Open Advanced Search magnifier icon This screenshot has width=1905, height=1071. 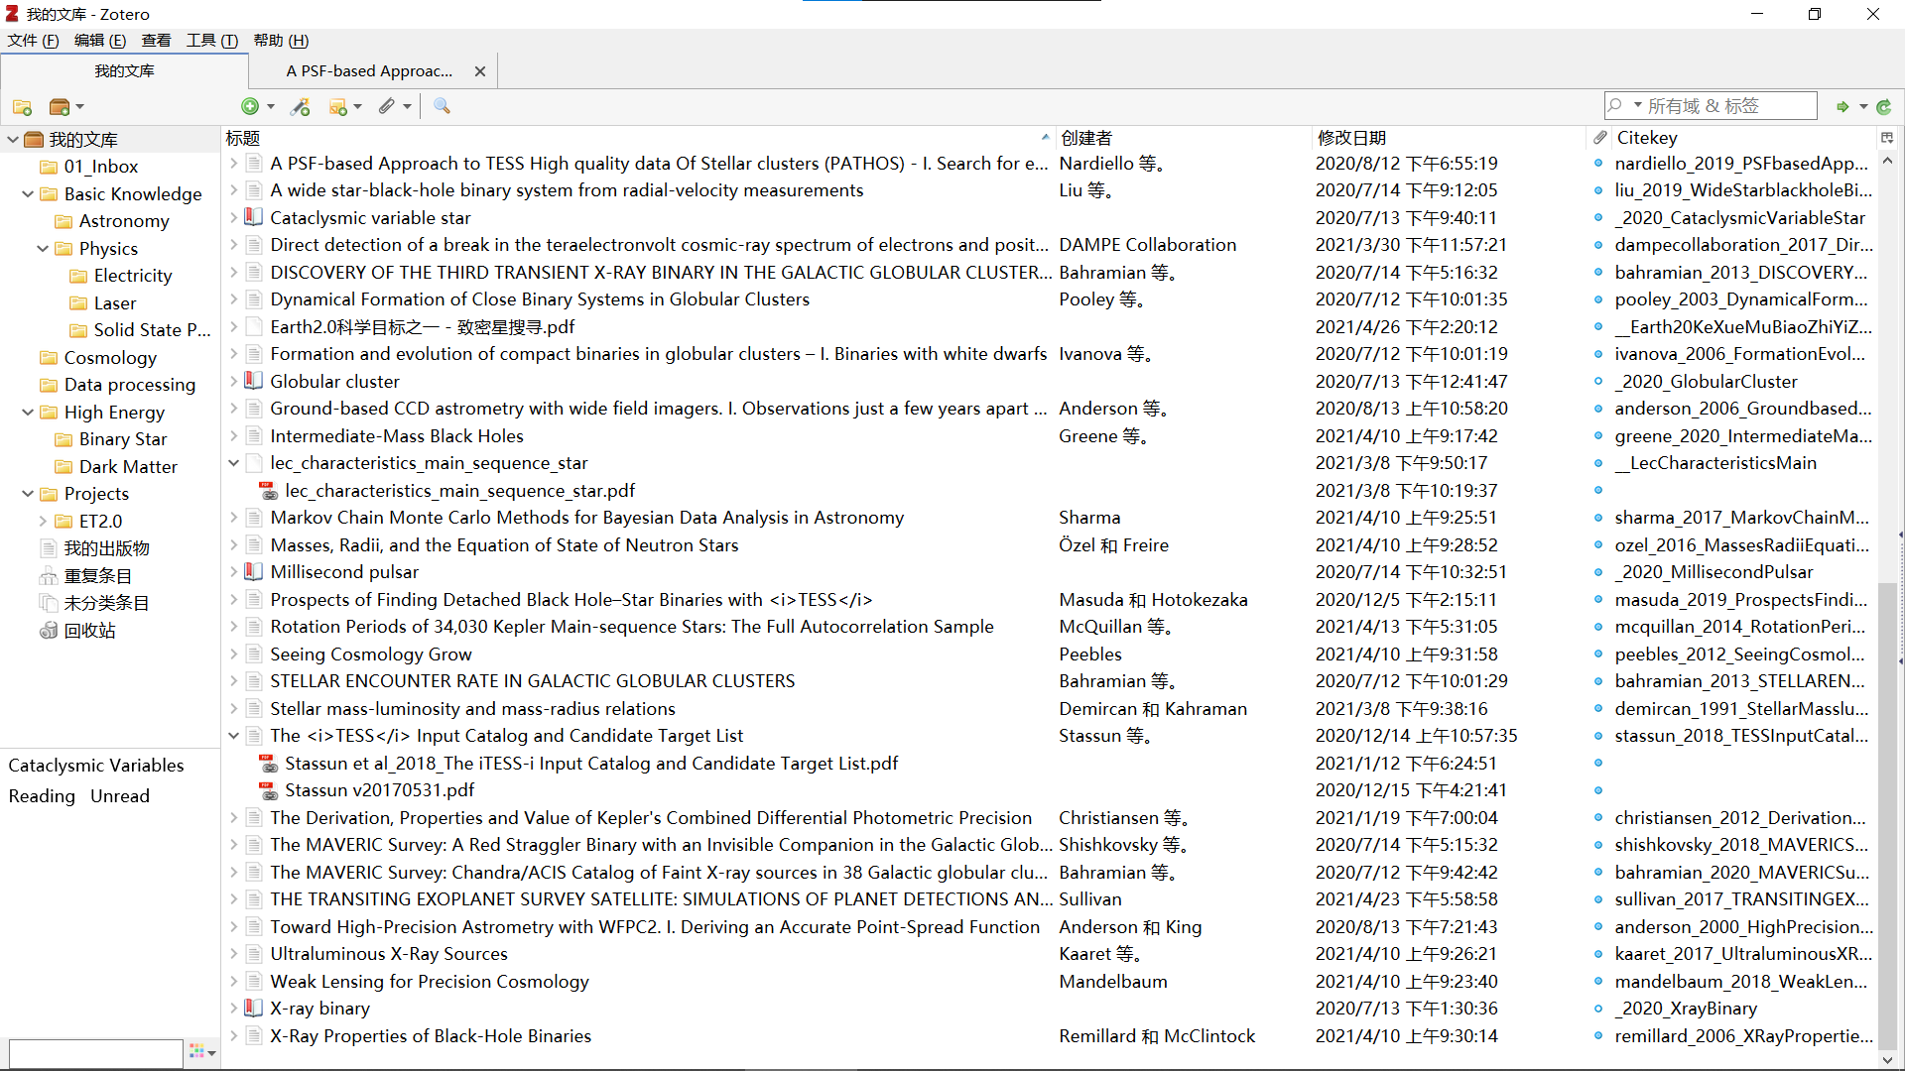pyautogui.click(x=442, y=106)
